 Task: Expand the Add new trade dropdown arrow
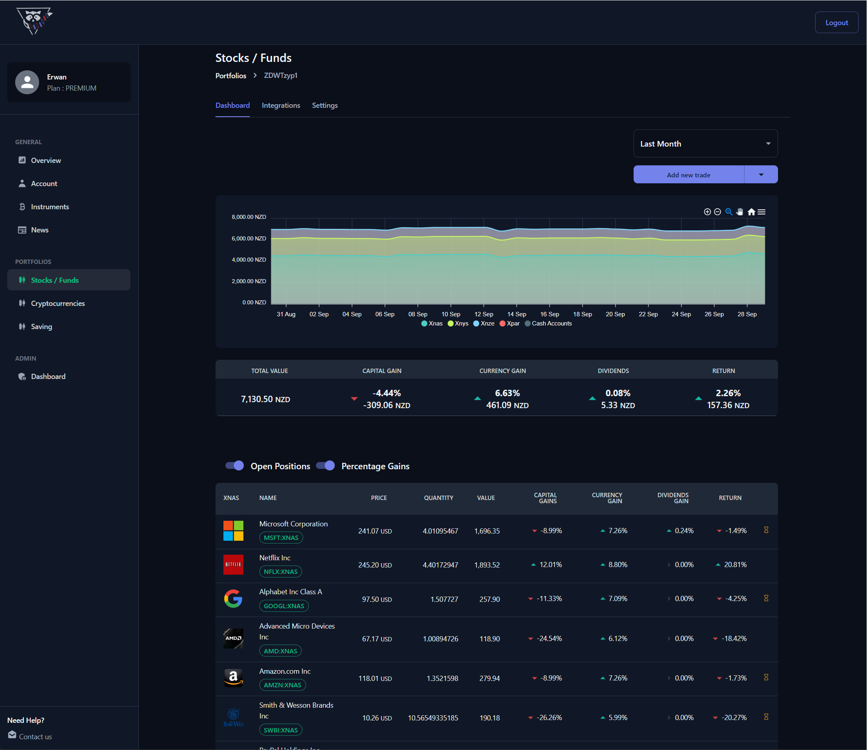tap(761, 175)
